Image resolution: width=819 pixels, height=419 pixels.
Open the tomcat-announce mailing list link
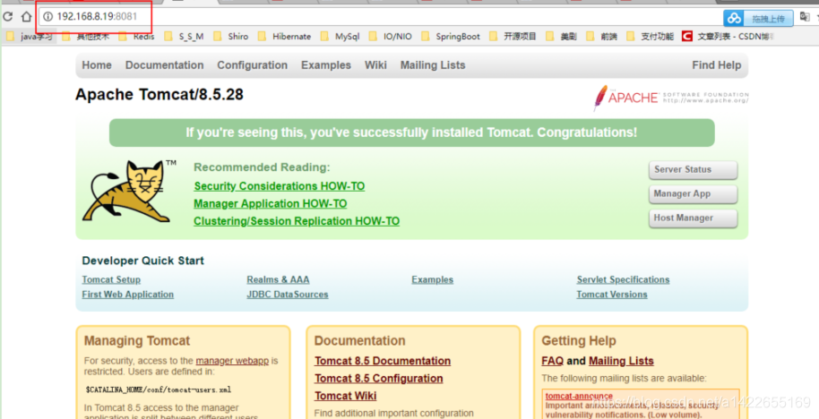[x=579, y=396]
